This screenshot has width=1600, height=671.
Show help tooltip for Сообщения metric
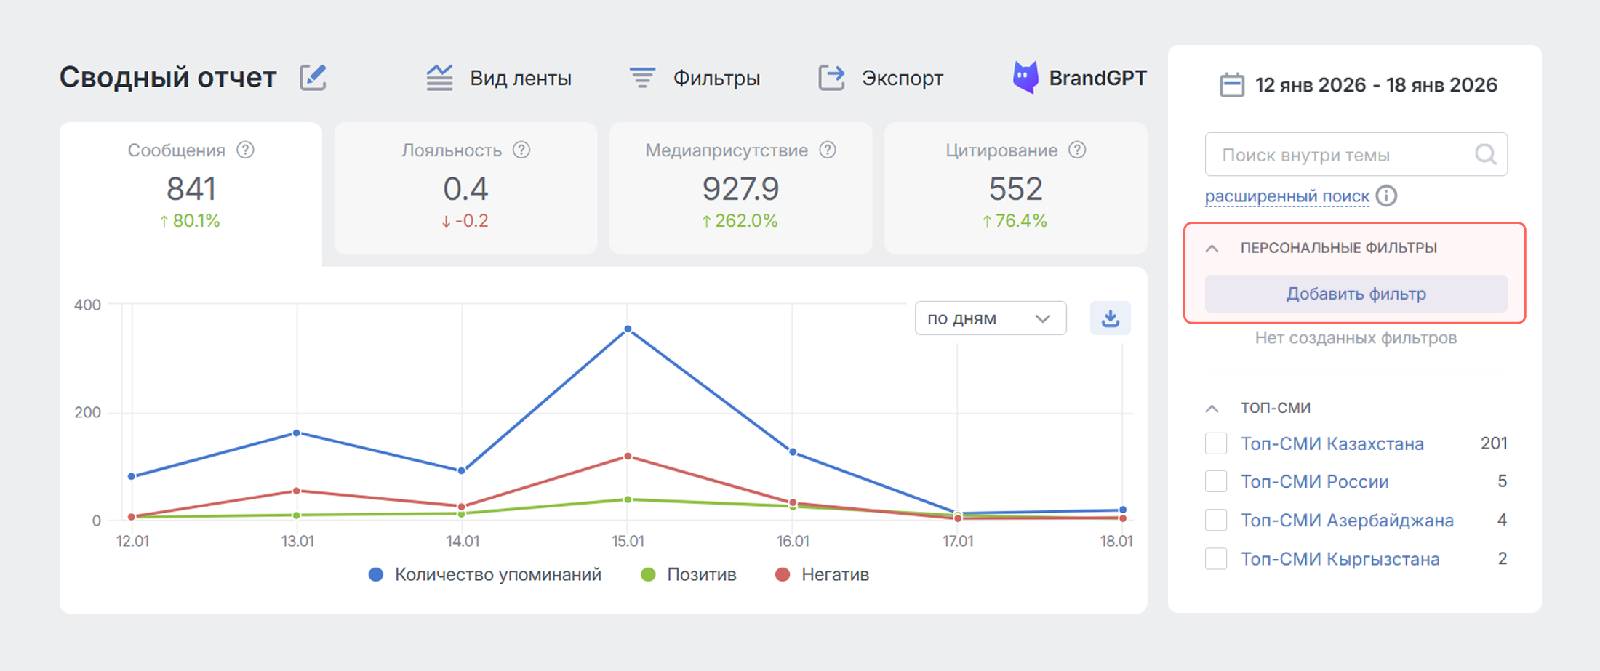[246, 150]
